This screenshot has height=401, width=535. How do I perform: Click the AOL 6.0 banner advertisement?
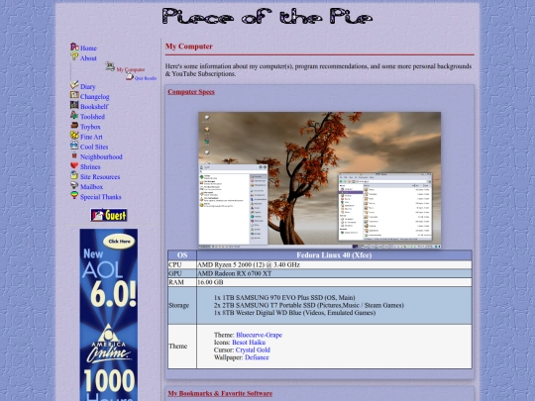tap(109, 315)
